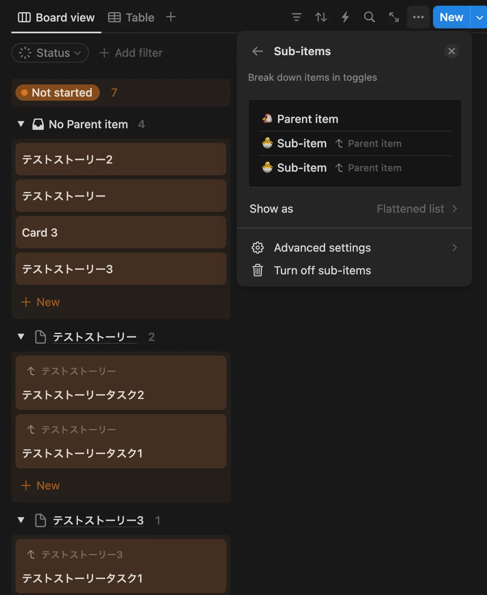This screenshot has width=487, height=595.
Task: Open the Status filter dropdown
Action: tap(50, 53)
